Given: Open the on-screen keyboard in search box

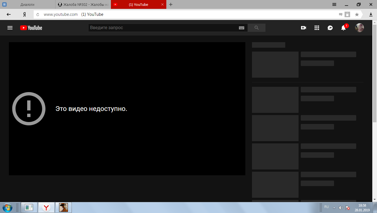Looking at the screenshot, I should coord(241,28).
